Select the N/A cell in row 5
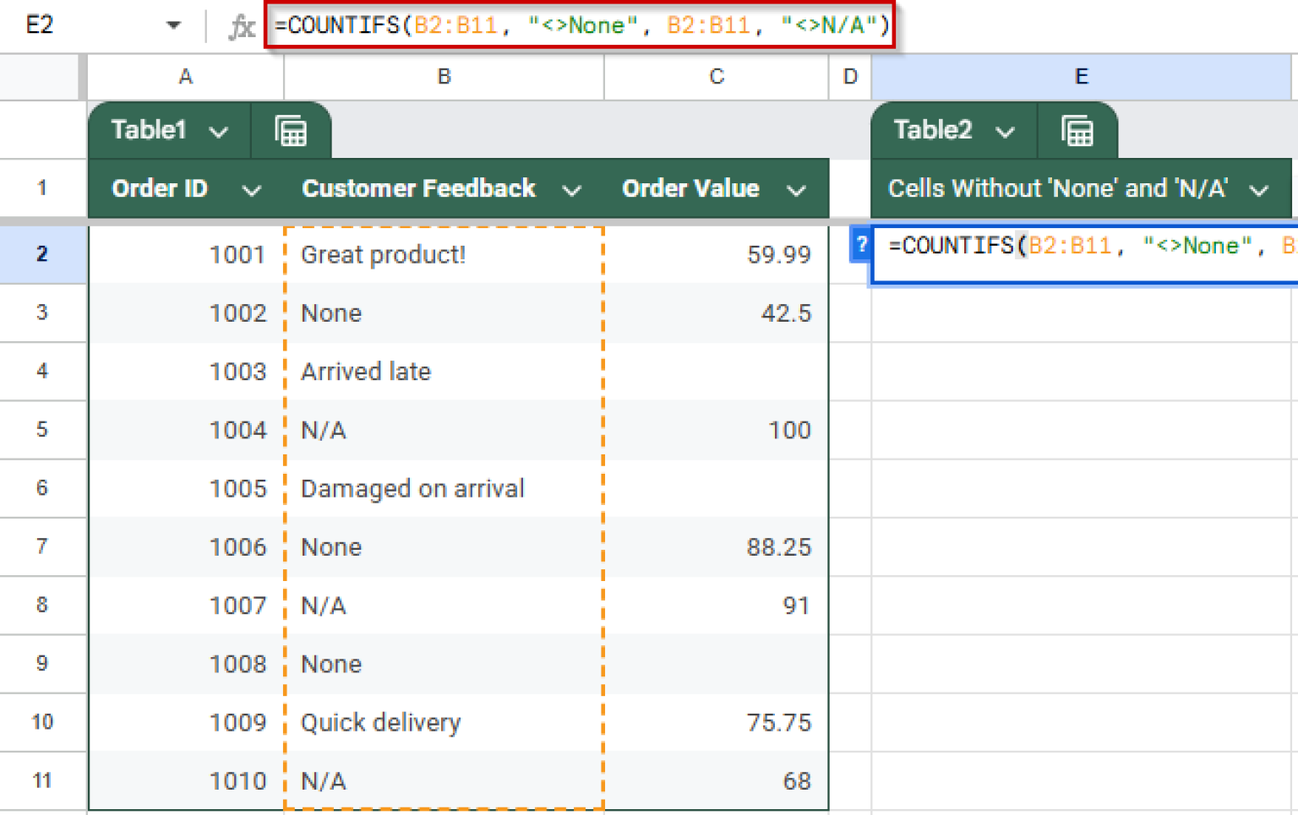The image size is (1298, 815). [x=444, y=430]
